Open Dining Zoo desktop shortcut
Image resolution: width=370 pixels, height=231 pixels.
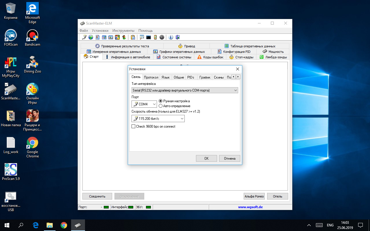(32, 65)
